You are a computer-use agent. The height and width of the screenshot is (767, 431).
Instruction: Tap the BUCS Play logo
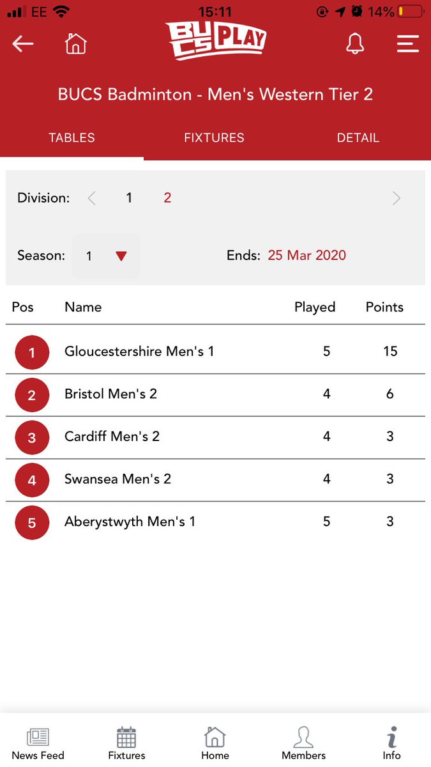tap(216, 40)
